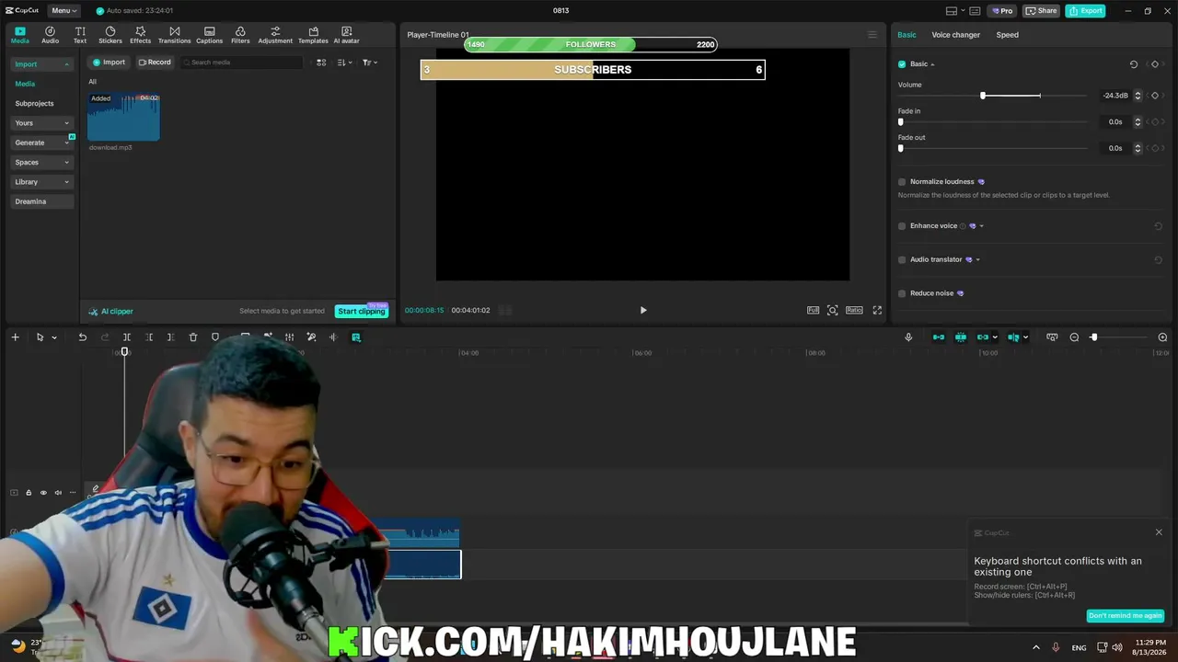
Task: Expand the Library section in sidebar
Action: coord(41,182)
